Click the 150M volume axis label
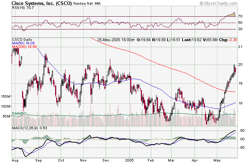The width and height of the screenshot is (249, 164). (x=6, y=96)
